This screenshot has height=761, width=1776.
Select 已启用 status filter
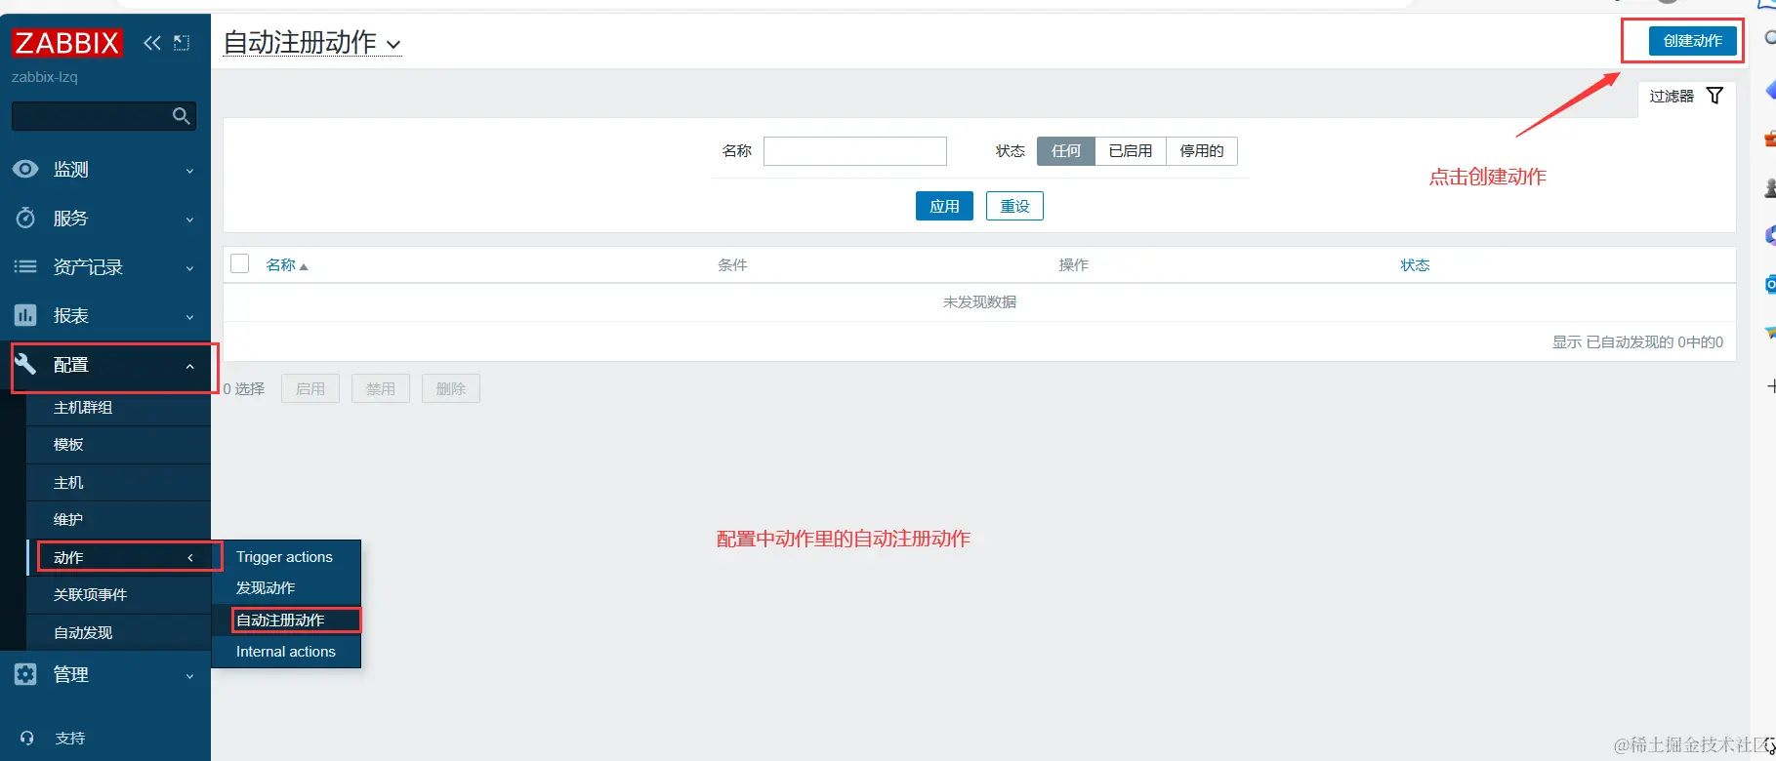click(1131, 150)
